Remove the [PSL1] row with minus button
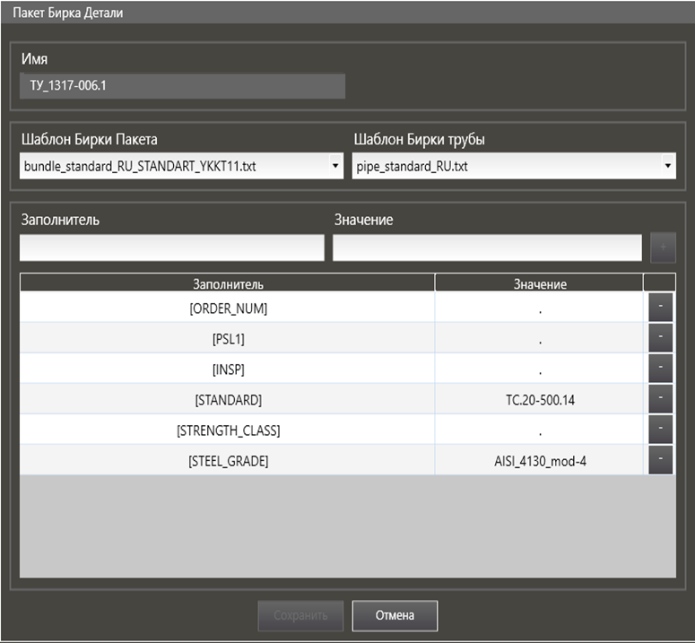Screen dimensions: 695x643 [660, 337]
